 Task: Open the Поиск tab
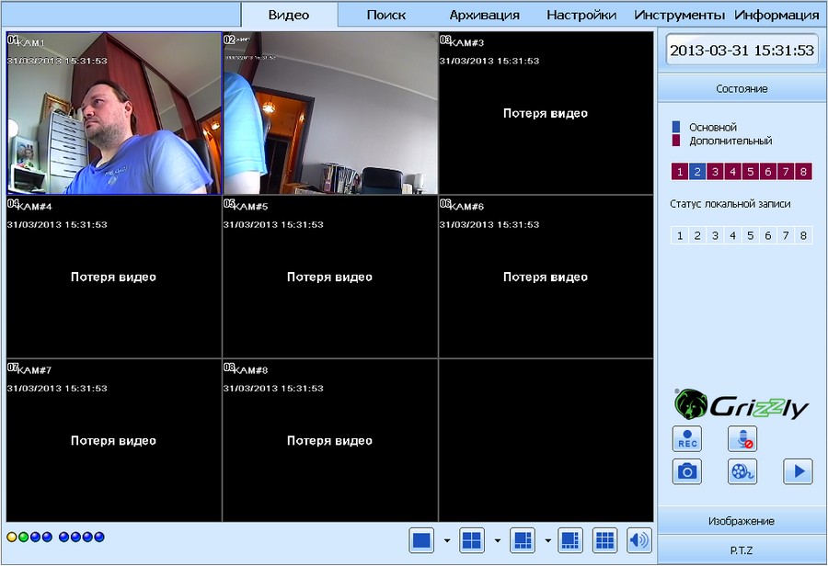click(x=386, y=15)
